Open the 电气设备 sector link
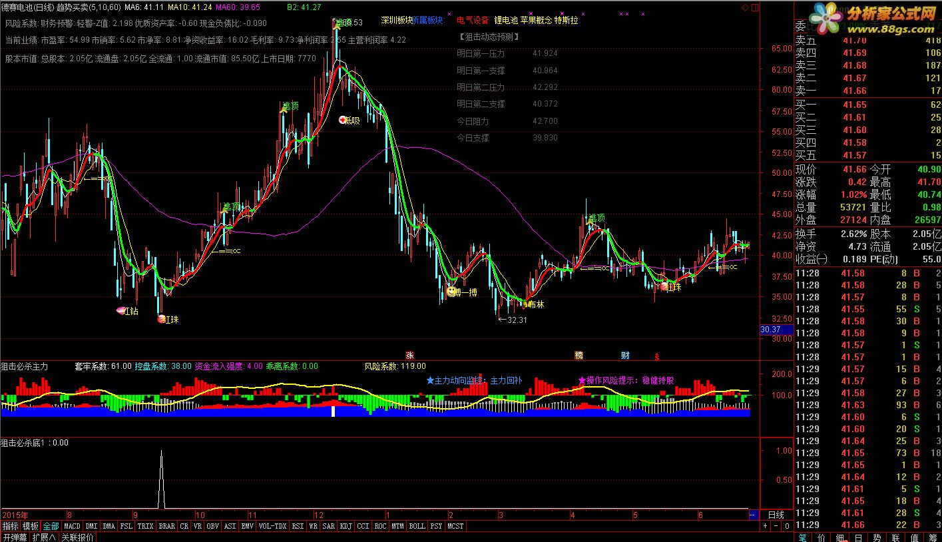942x542 pixels. 473,20
